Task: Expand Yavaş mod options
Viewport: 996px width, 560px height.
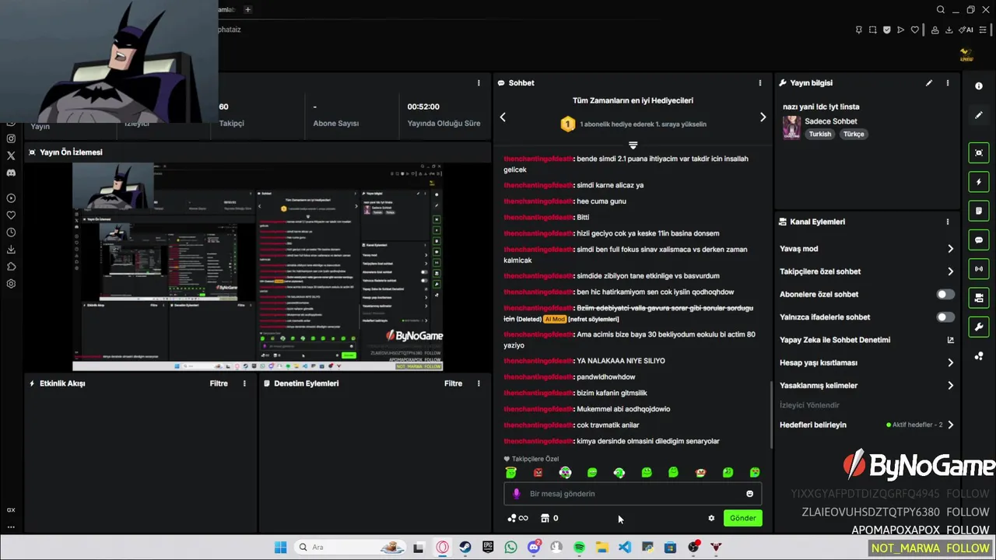Action: pyautogui.click(x=950, y=249)
